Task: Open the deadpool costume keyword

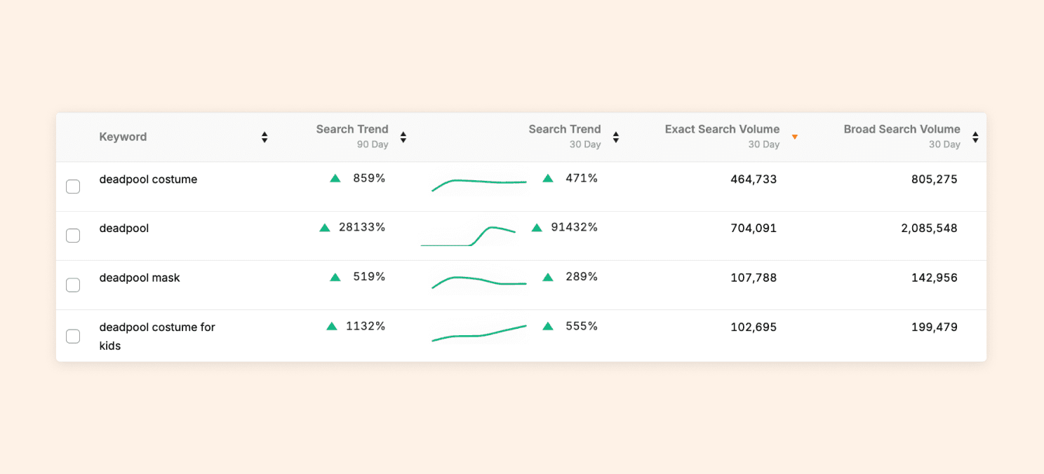Action: coord(148,180)
